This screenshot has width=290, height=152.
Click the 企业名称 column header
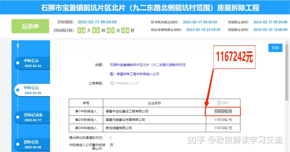[154, 103]
